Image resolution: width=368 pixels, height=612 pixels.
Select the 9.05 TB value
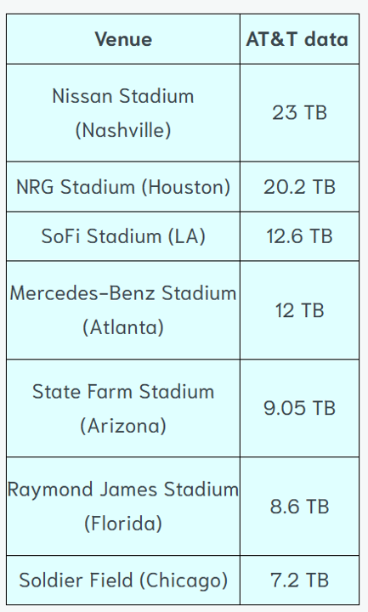click(299, 408)
